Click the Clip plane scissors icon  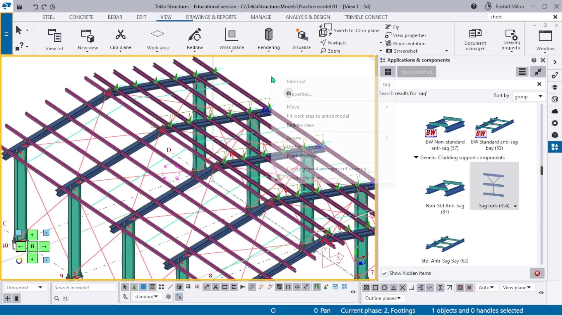pos(120,35)
